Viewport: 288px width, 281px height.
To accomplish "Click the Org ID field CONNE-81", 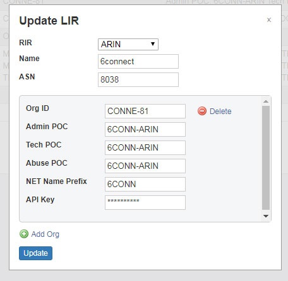I will (145, 111).
